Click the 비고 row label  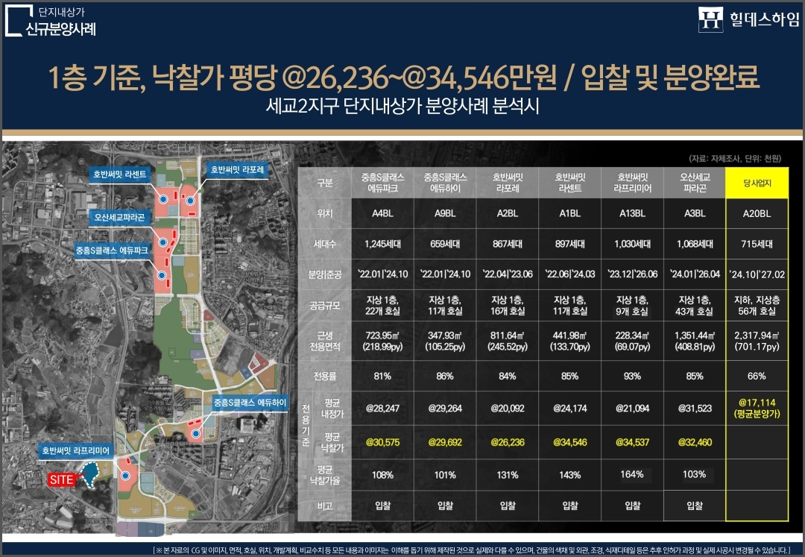(325, 506)
